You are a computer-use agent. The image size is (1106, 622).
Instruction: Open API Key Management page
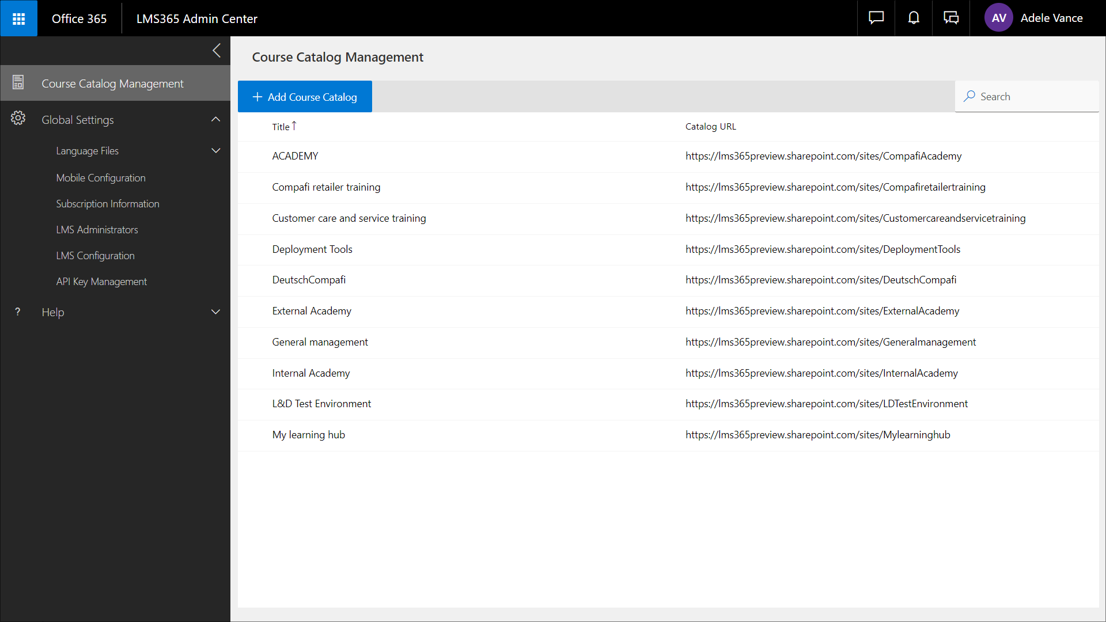(101, 282)
